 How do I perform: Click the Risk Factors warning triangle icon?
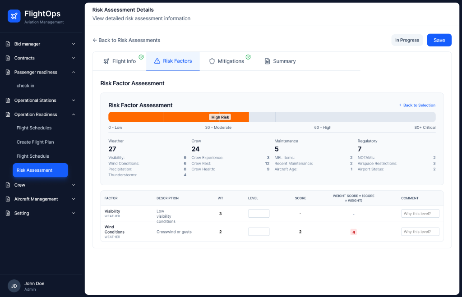tap(157, 61)
